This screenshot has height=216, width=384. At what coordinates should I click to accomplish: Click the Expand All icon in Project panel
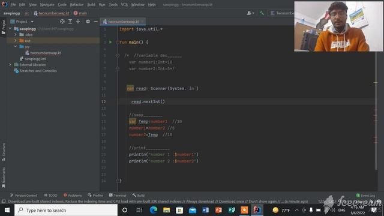point(70,22)
